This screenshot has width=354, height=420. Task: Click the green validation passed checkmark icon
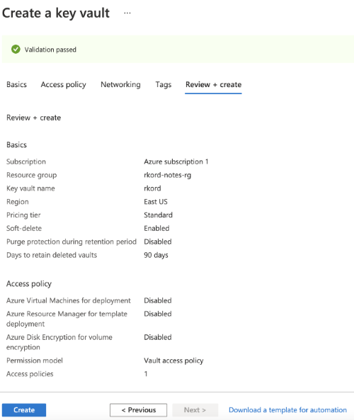click(16, 50)
